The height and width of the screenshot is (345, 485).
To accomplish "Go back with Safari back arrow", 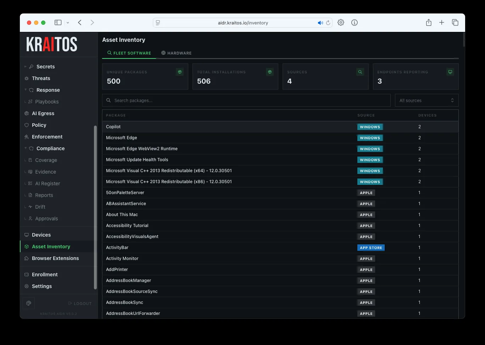I will 80,23.
